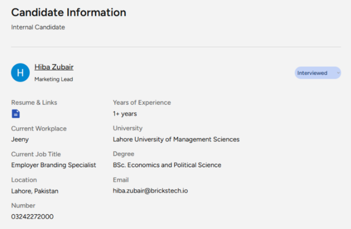Click the 1+ years experience value
The height and width of the screenshot is (229, 351).
pos(125,114)
